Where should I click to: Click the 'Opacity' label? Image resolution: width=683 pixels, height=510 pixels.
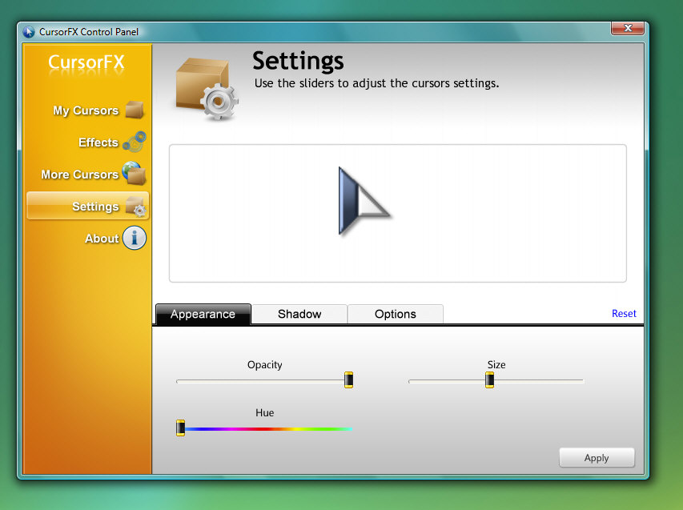click(265, 364)
